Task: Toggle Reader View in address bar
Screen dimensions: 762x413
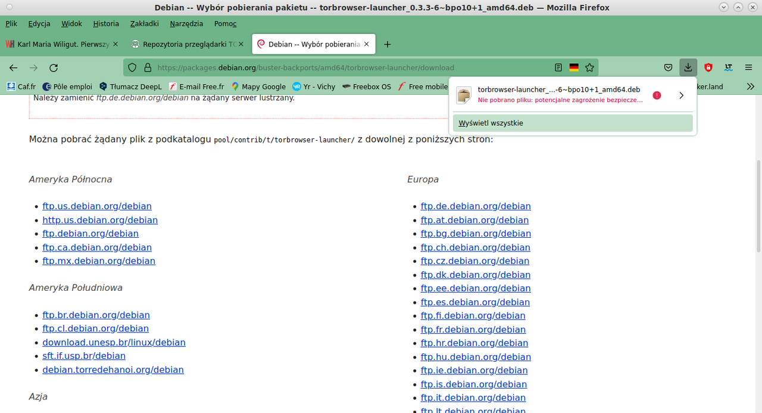Action: [x=558, y=68]
